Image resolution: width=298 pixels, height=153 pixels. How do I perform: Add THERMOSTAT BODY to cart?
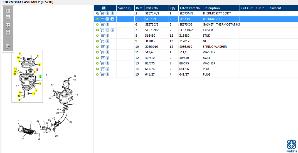click(102, 13)
